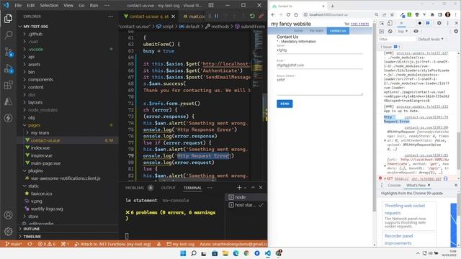Screen dimensions: 461x259
Task: Toggle VS Code layout customization icon
Action: 211,5
